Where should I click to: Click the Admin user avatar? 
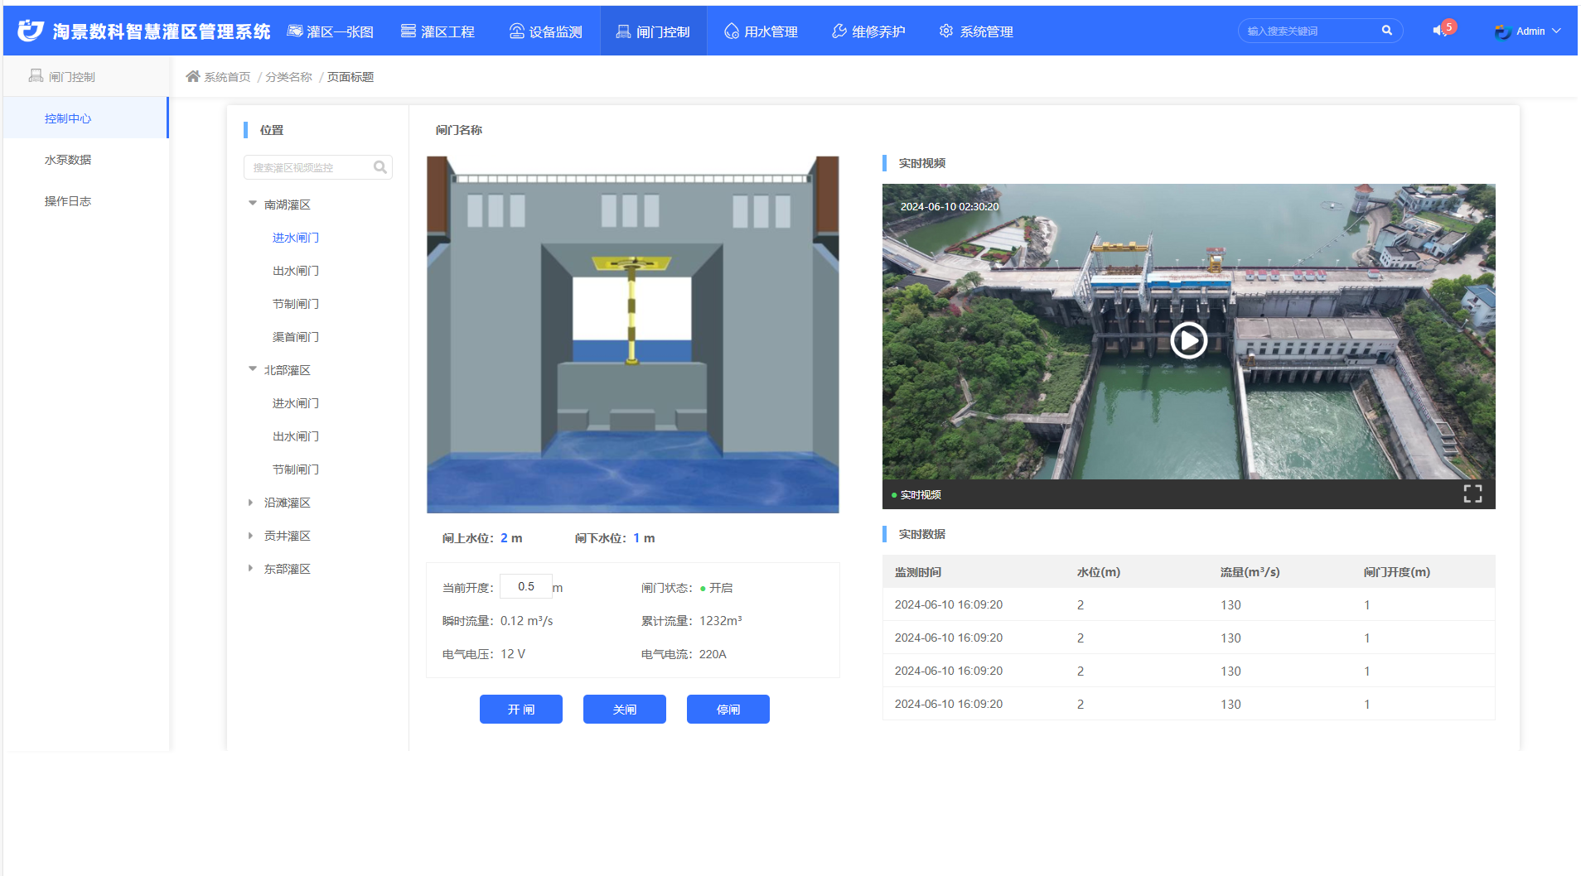point(1503,31)
